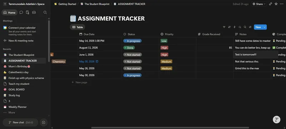This screenshot has height=129, width=286.
Task: Click the Google Calendar icon
Action: point(5,28)
